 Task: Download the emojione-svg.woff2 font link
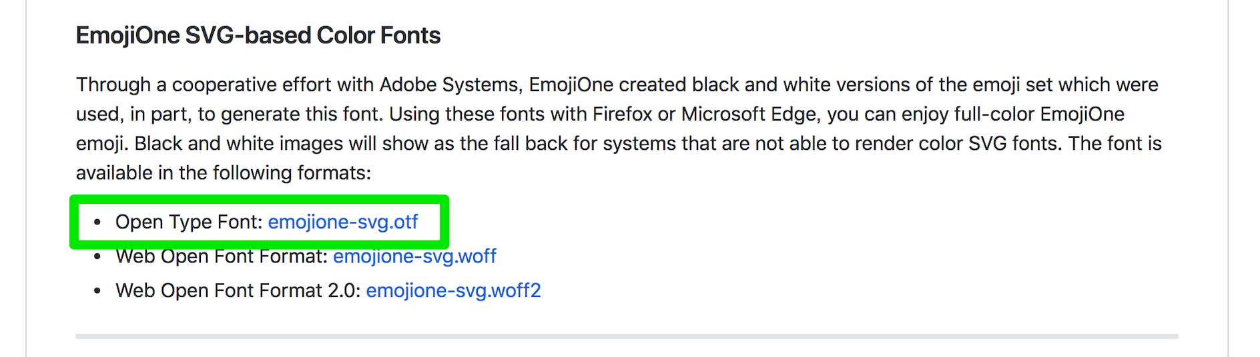click(453, 291)
